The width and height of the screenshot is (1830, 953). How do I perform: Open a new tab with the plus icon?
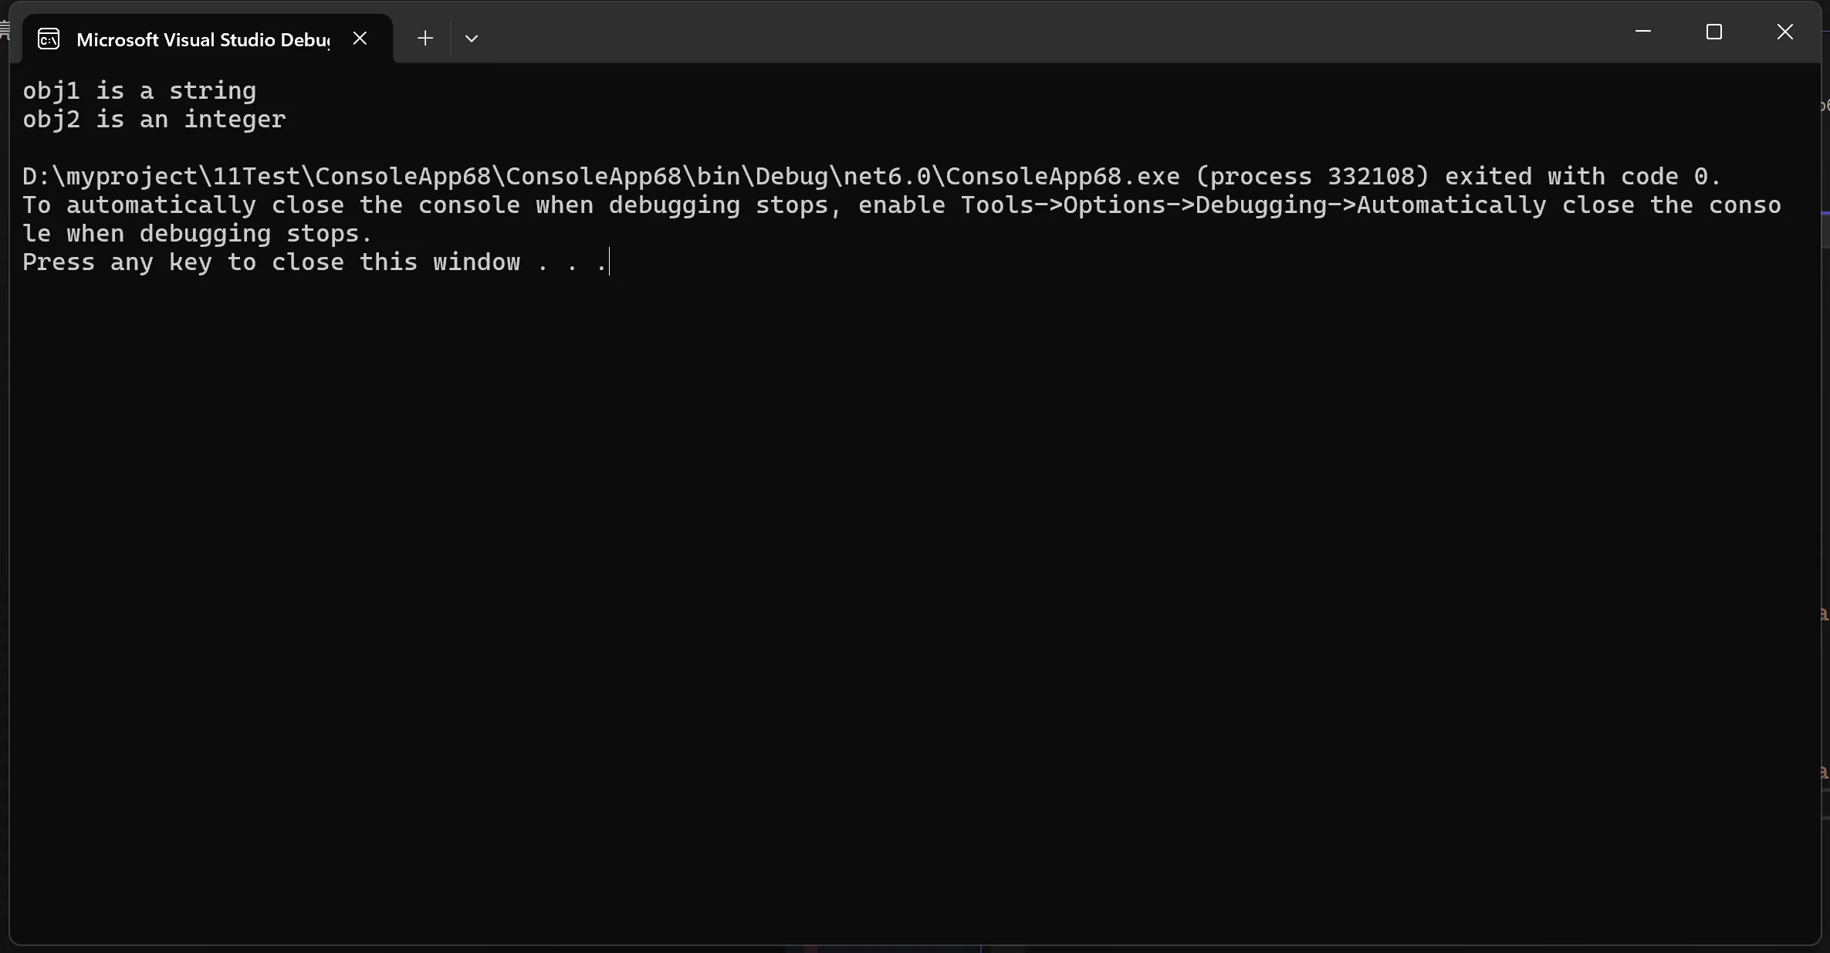tap(425, 38)
